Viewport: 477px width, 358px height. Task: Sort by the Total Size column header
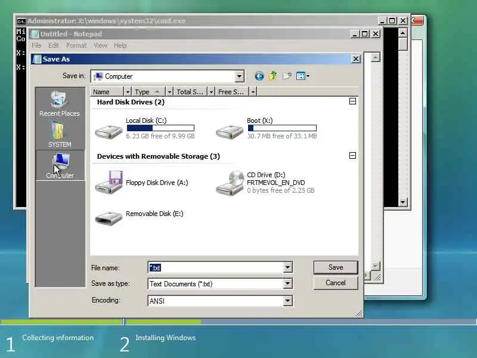(191, 92)
